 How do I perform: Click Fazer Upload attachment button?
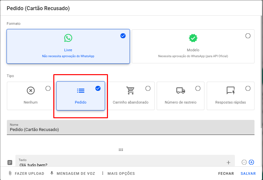click(26, 173)
